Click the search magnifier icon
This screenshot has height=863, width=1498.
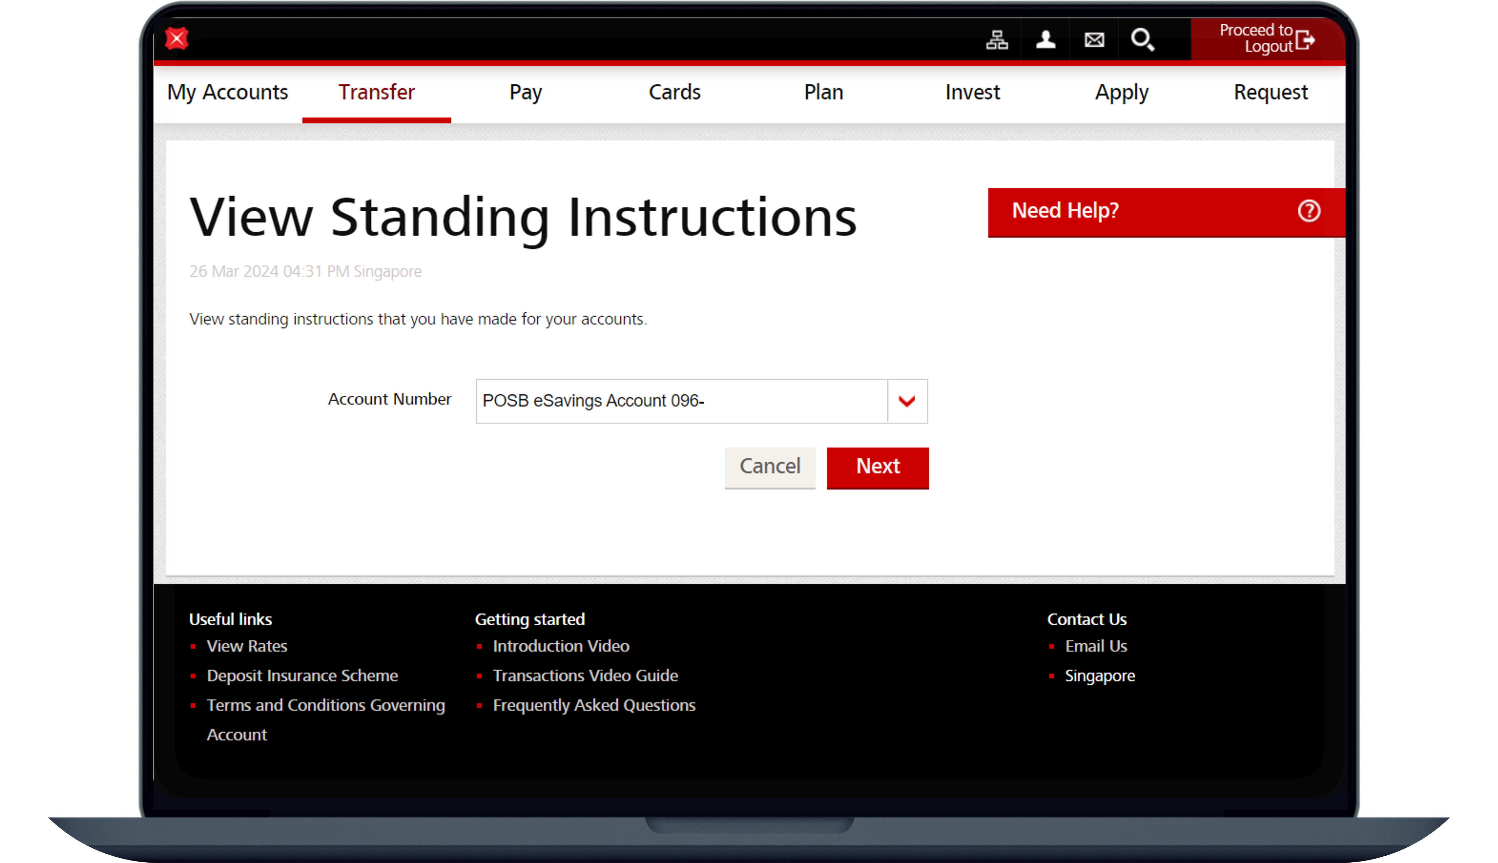1142,40
